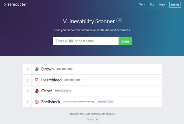Open Terms of Use link
The height and width of the screenshot is (124, 184).
pyautogui.click(x=92, y=120)
